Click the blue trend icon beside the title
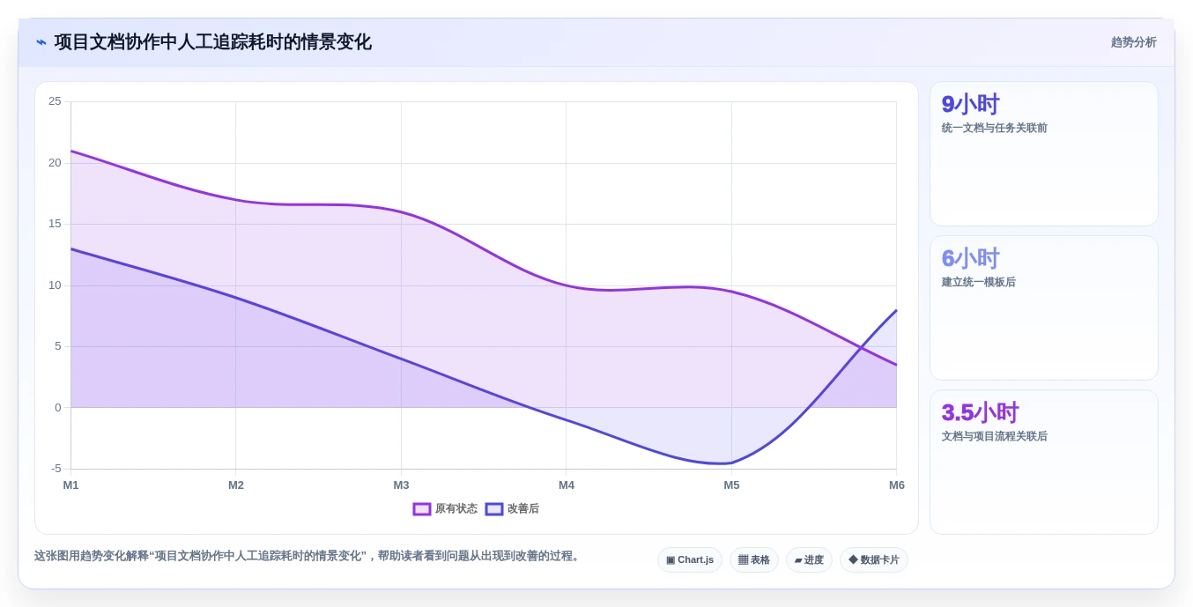 41,42
